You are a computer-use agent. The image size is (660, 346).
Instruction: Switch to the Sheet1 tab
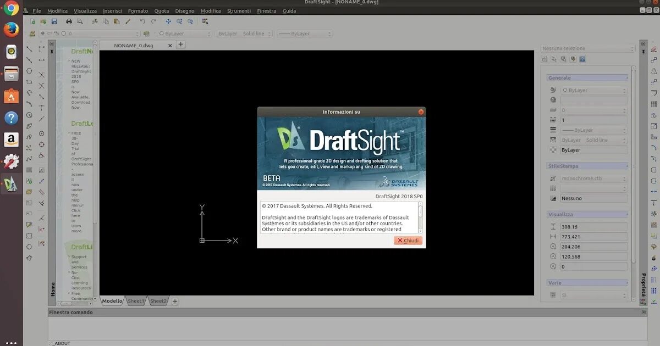136,301
